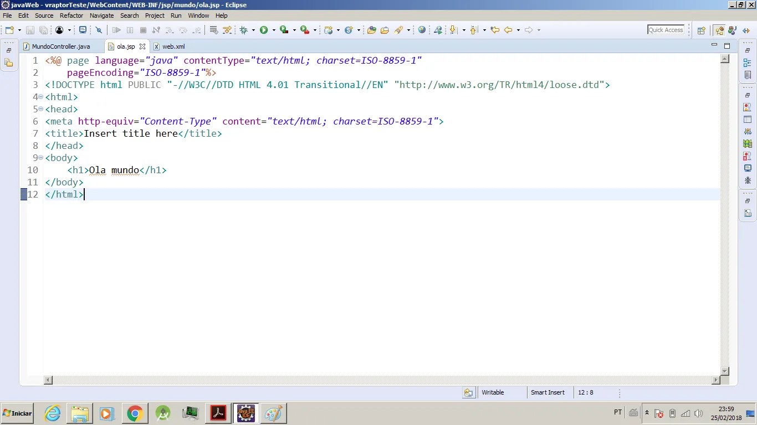Collapse the head tag fold on line 5

click(x=40, y=109)
